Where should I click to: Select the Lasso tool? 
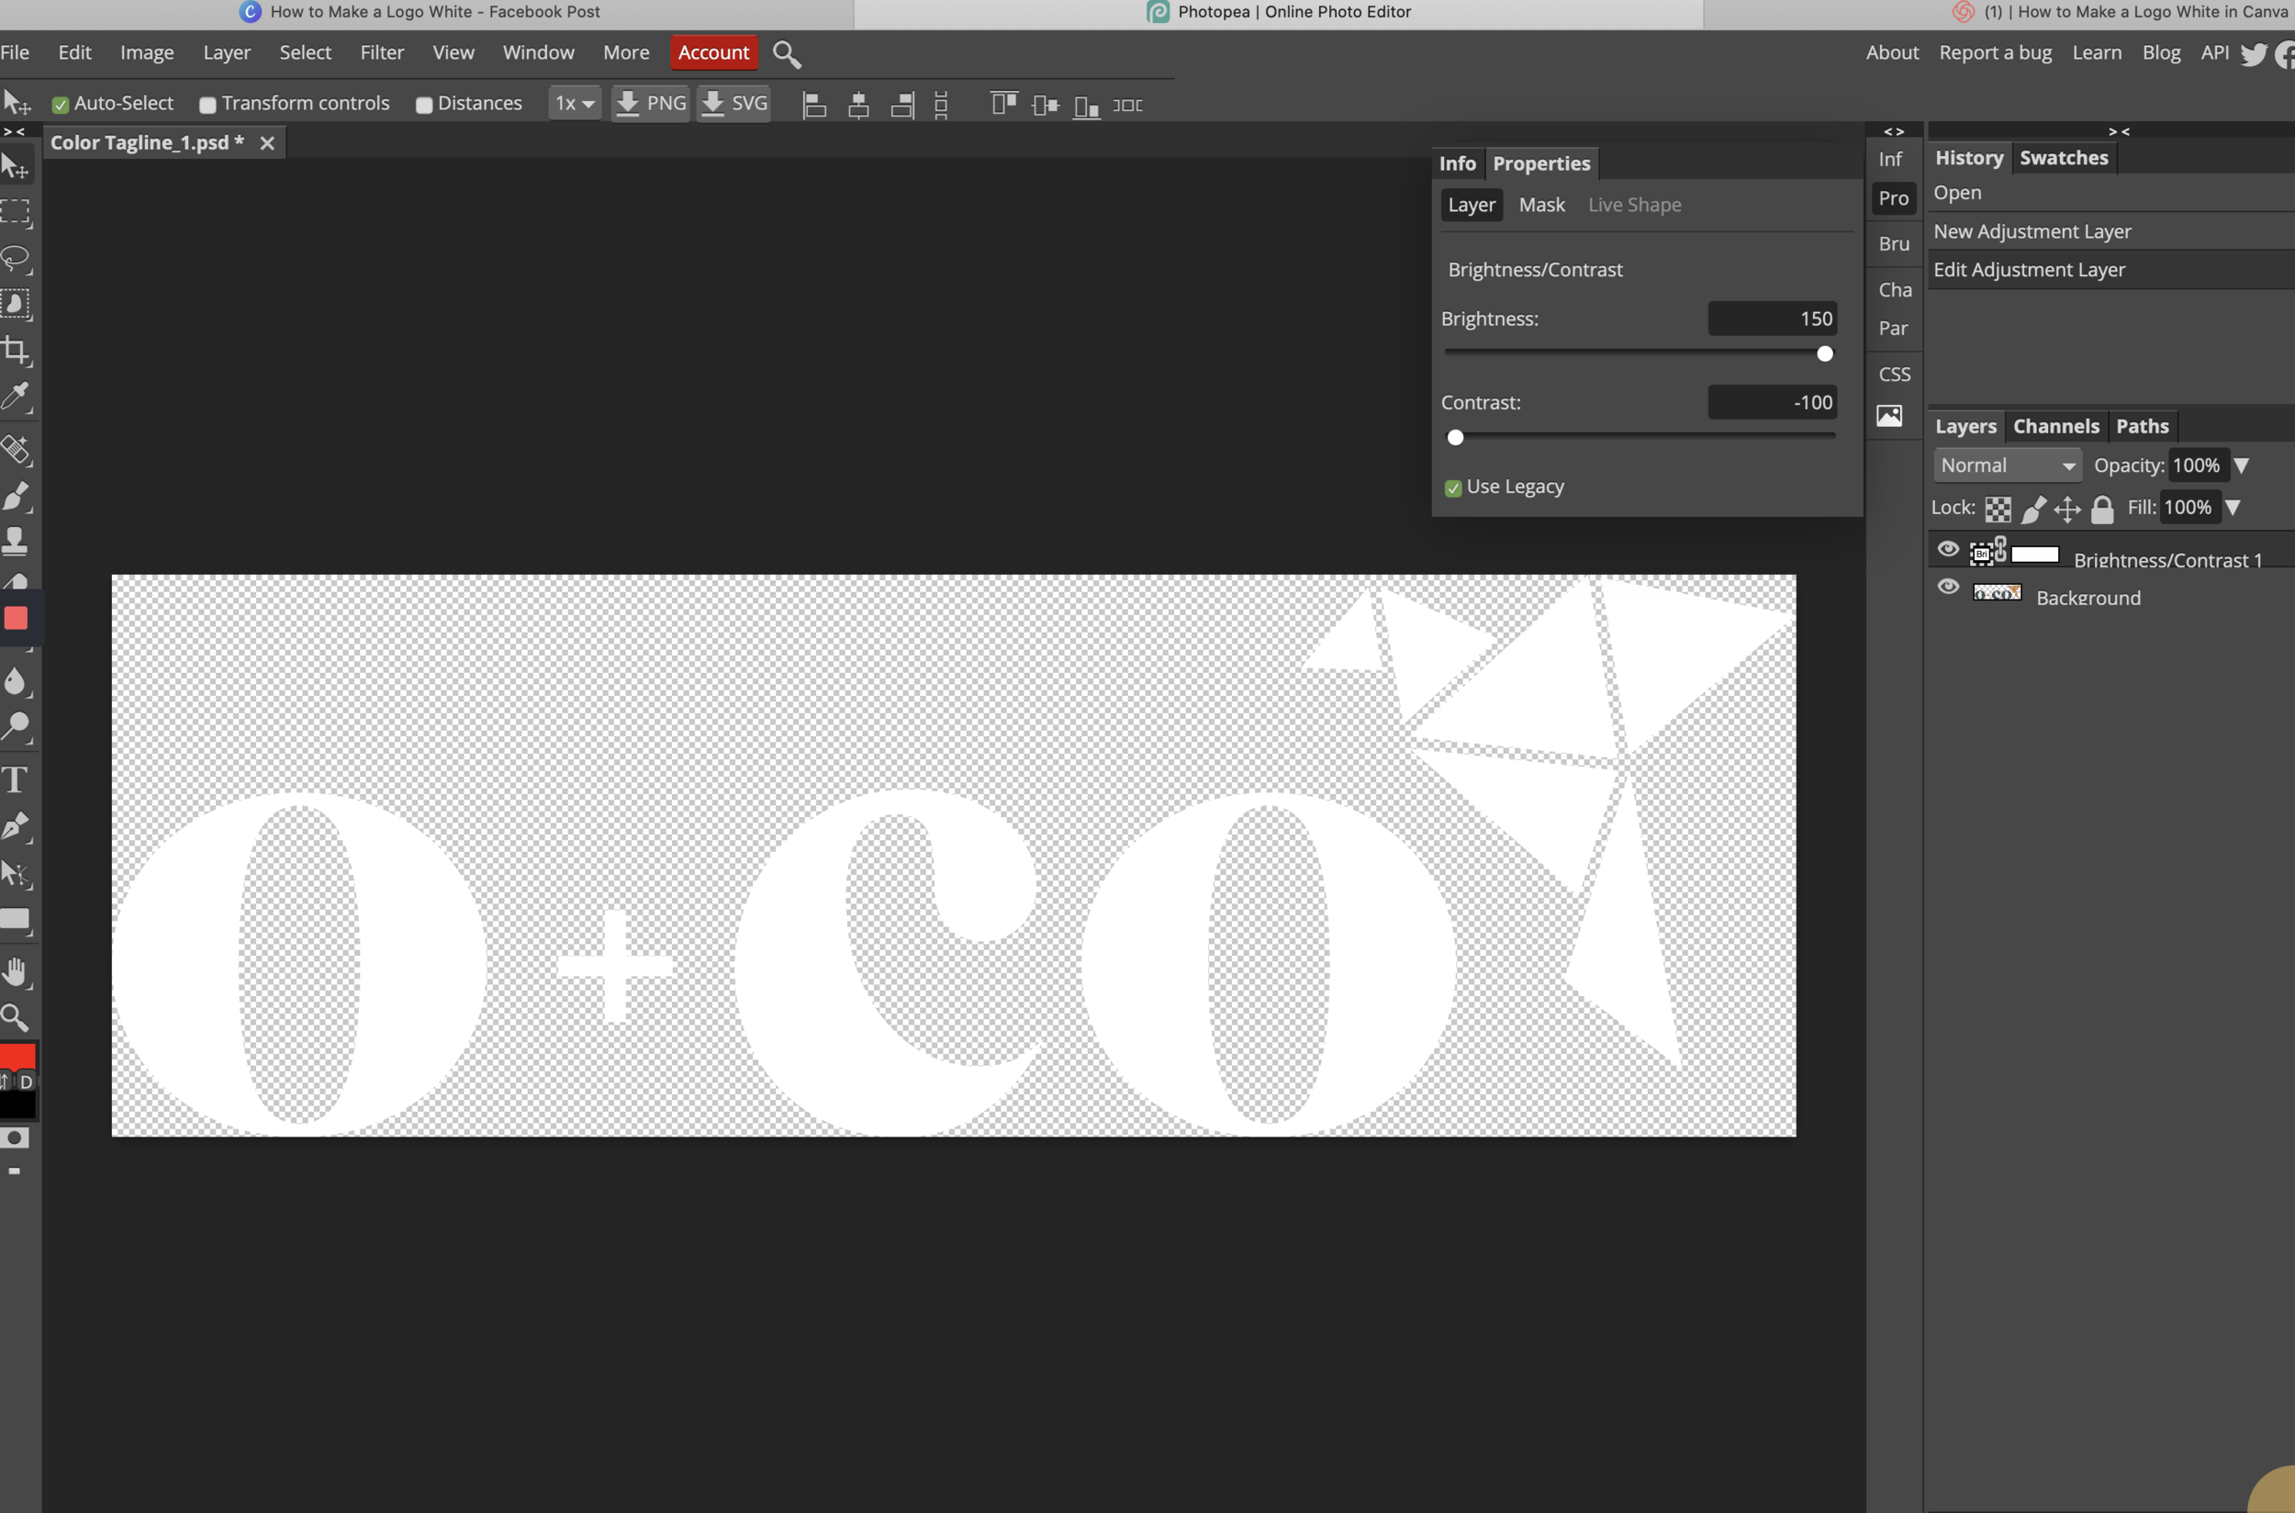pos(16,259)
